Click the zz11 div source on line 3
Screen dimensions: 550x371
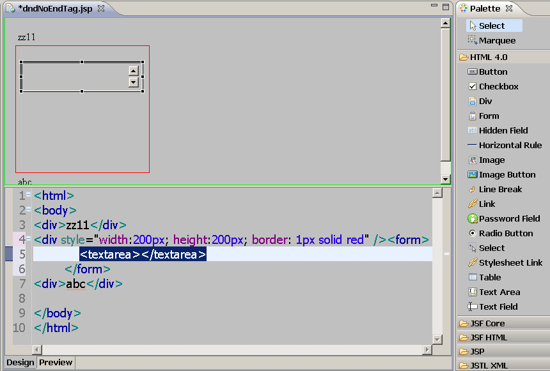(x=81, y=225)
